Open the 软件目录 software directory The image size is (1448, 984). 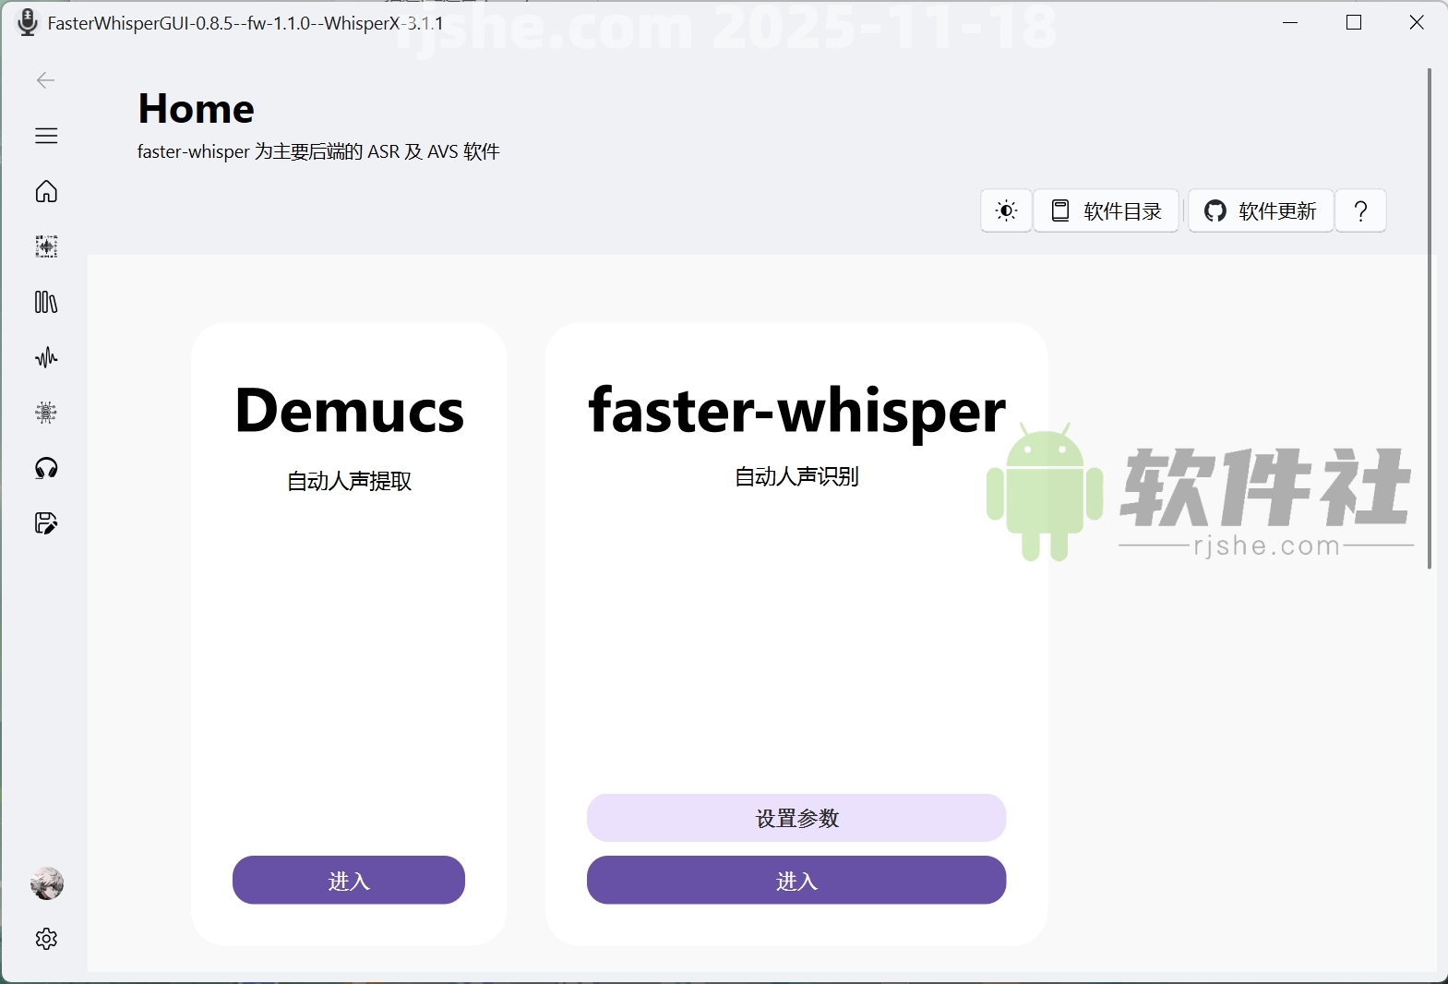[1107, 210]
